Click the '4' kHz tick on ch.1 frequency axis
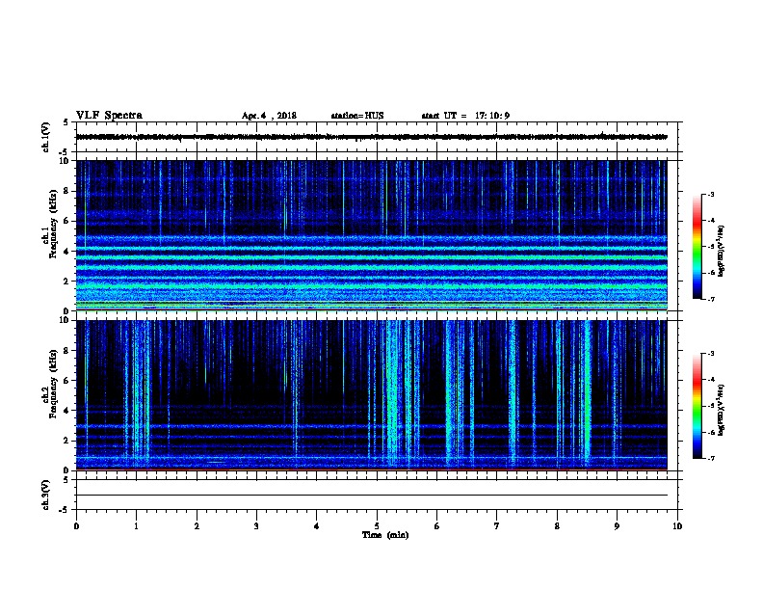The width and height of the screenshot is (763, 590). pos(66,252)
